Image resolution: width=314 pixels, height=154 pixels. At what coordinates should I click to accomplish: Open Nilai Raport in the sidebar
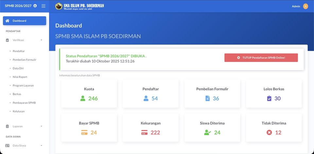coord(20,77)
